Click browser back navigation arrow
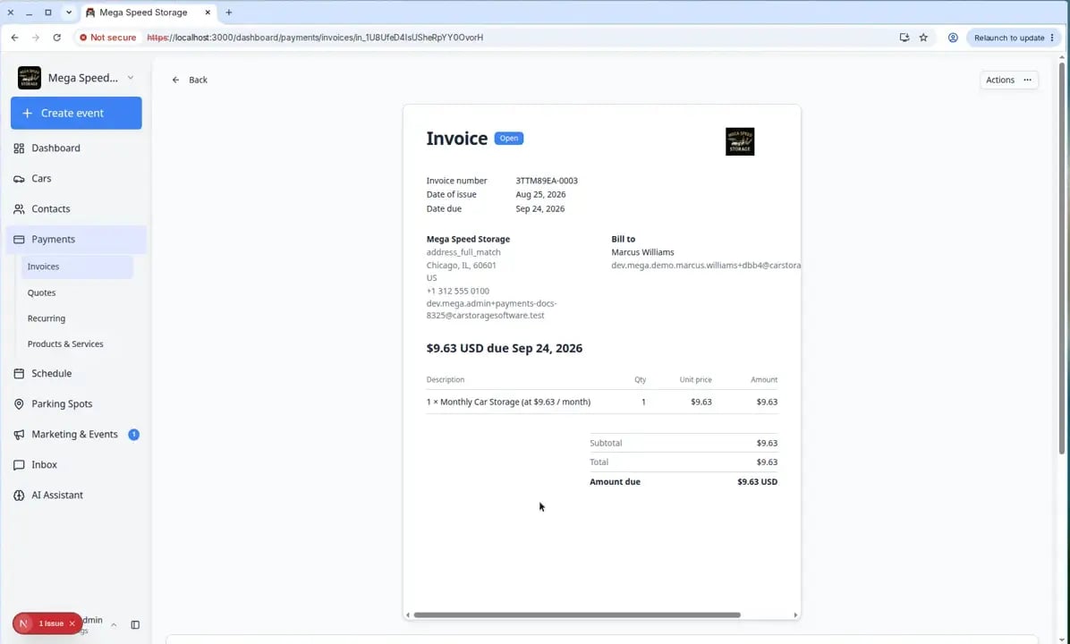 tap(14, 38)
